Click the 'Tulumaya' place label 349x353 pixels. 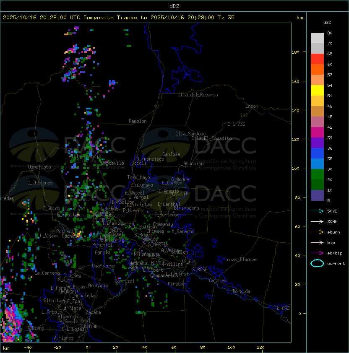(x=143, y=185)
